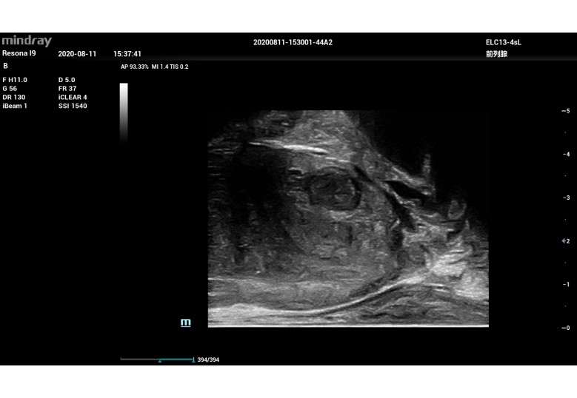Click the probe name ELC13-4sL
The image size is (577, 398).
504,43
